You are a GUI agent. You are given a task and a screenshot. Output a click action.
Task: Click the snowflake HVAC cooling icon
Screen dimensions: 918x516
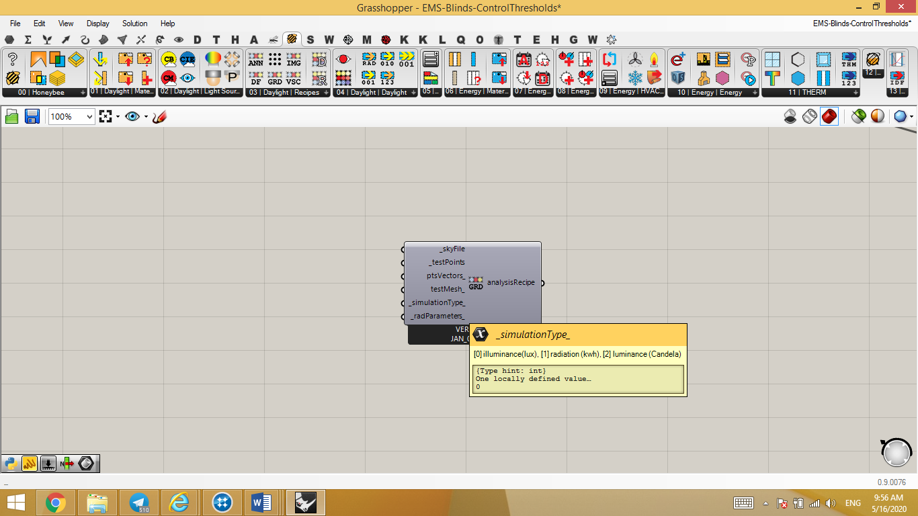[x=635, y=78]
